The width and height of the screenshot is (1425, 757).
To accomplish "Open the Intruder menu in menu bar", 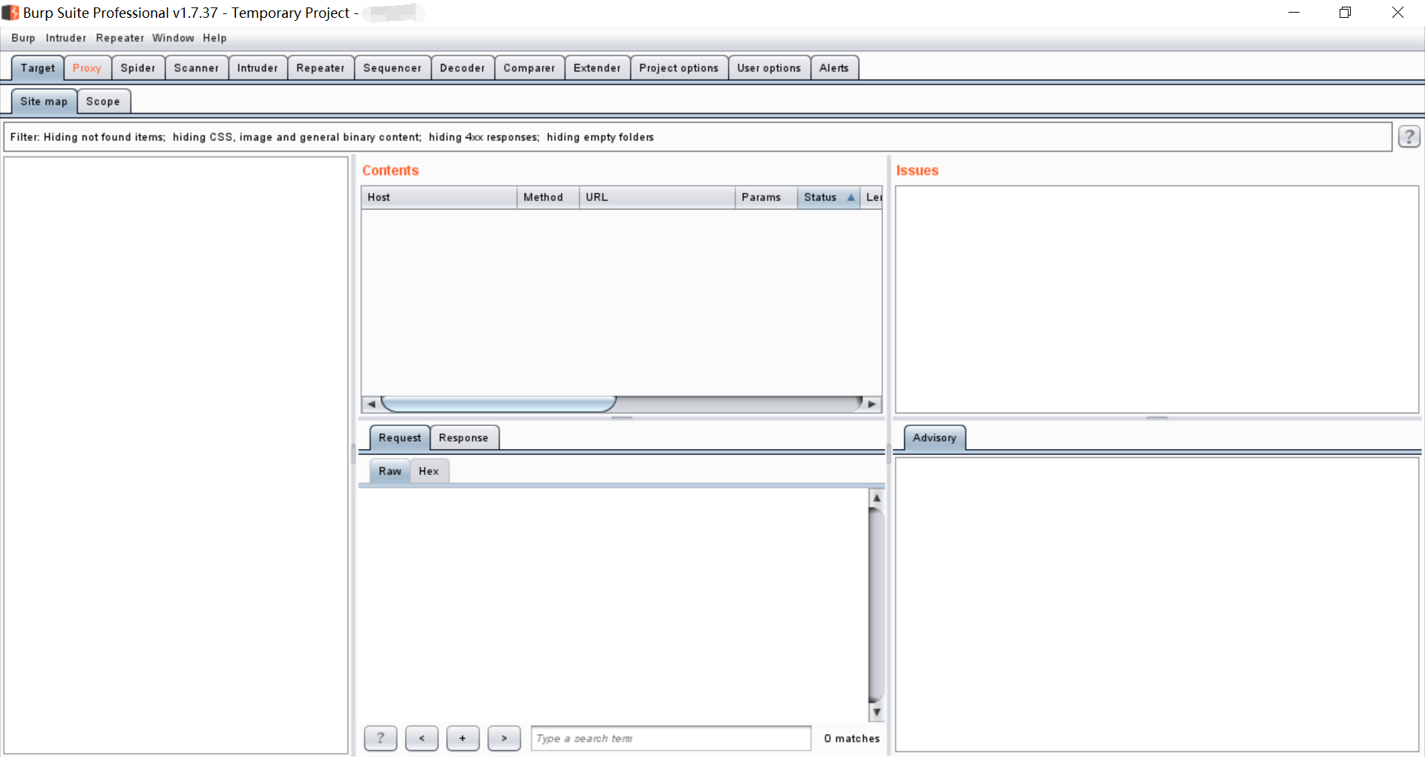I will tap(66, 38).
